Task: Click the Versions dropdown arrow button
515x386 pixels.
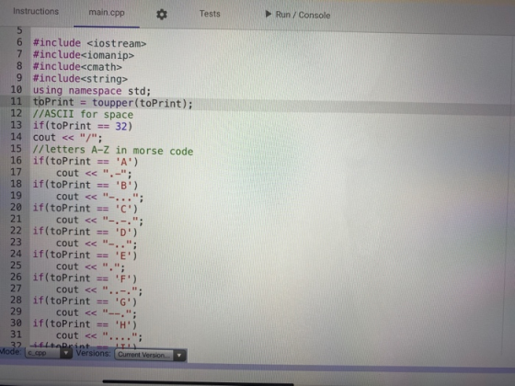Action: click(179, 355)
